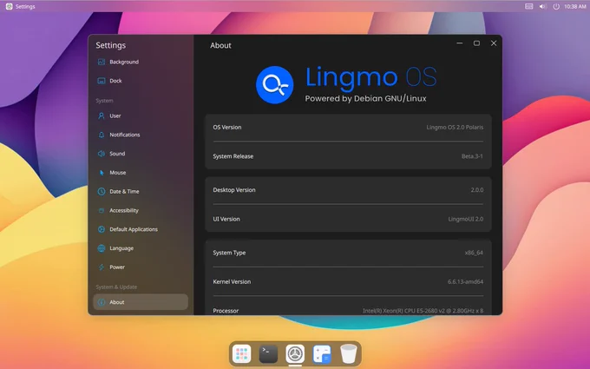Click the Power lightning icon
This screenshot has height=369, width=590.
102,267
